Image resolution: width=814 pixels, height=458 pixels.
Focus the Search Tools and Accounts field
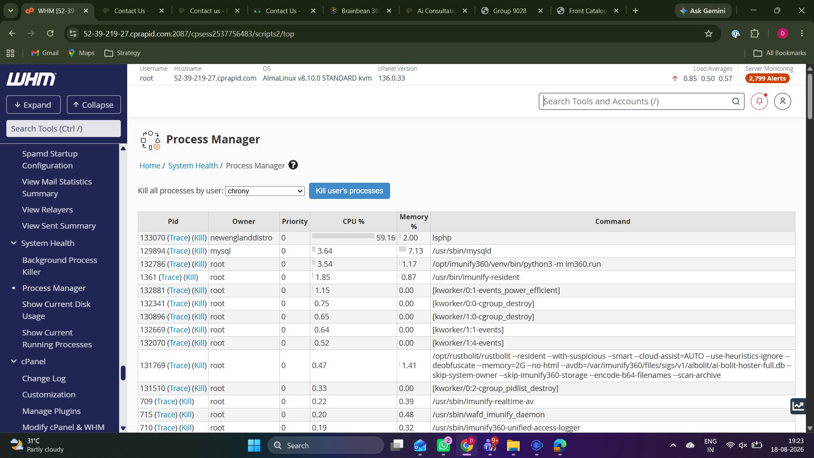coord(635,101)
